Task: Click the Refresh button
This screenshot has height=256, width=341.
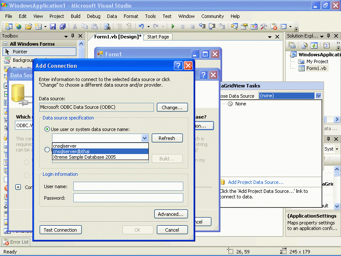Action: point(167,138)
